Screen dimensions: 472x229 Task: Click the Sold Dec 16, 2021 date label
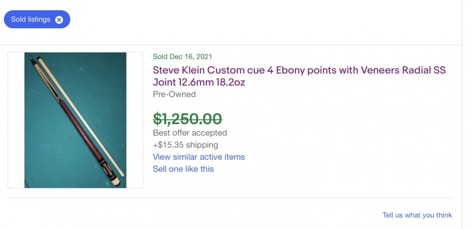click(183, 57)
